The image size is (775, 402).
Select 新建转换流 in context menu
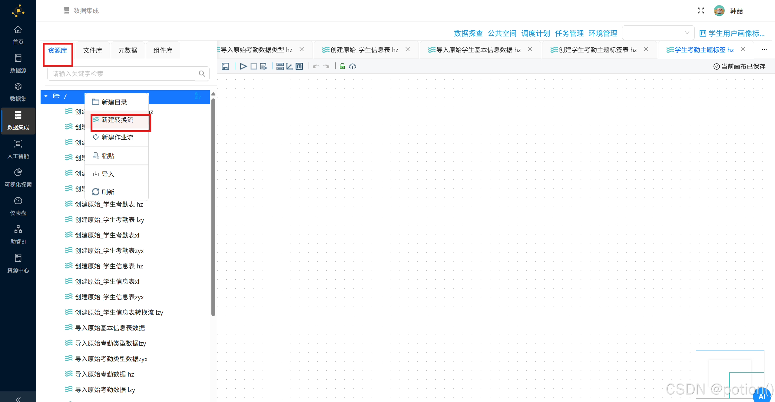tap(117, 120)
